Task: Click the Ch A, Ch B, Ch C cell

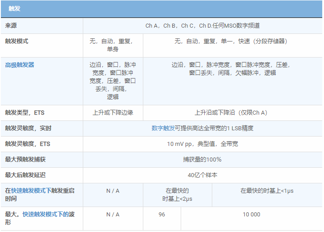Action: [202, 26]
